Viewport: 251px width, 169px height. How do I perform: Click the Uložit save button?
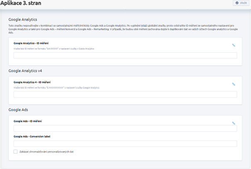click(241, 3)
